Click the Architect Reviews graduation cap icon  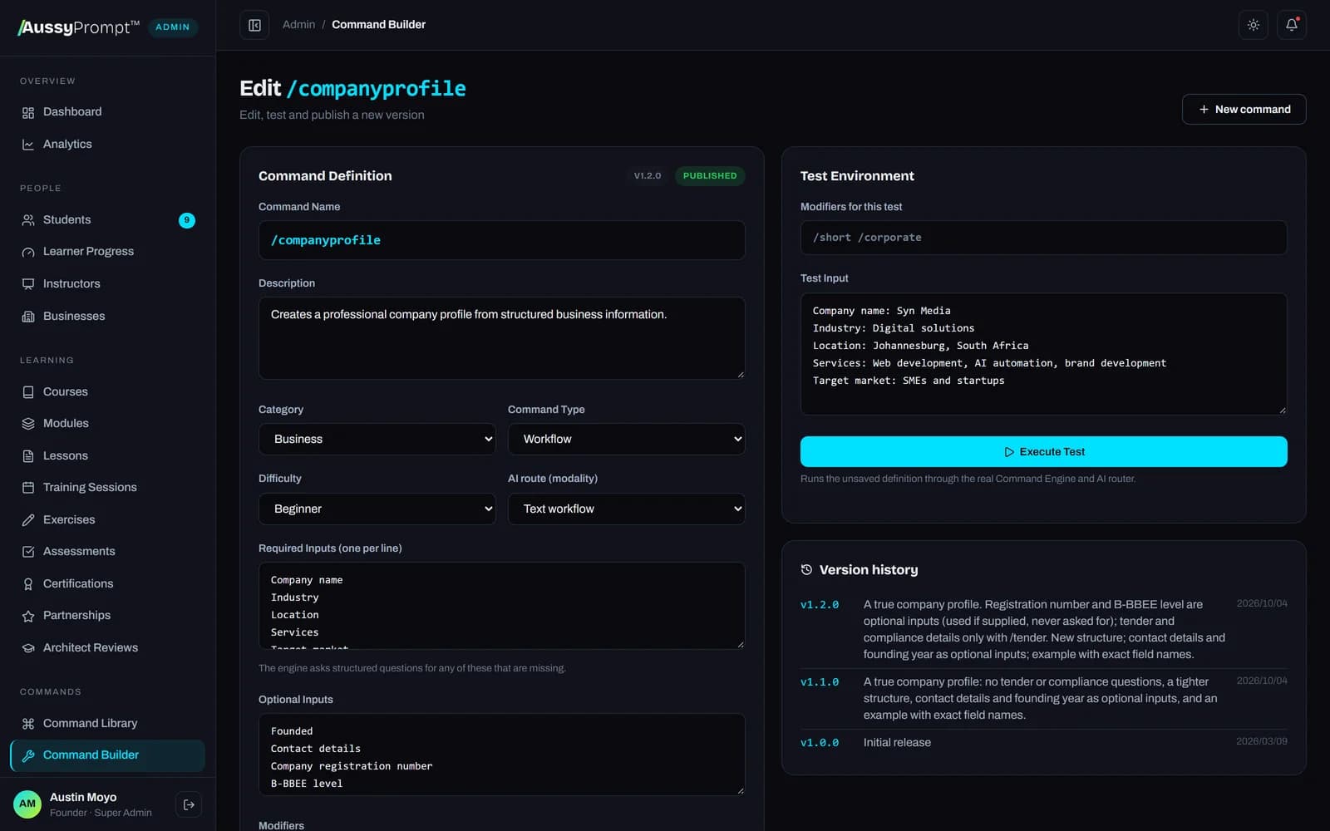coord(28,648)
